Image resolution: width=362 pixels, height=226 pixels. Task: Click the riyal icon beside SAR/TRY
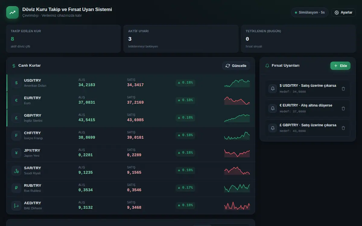[16, 170]
